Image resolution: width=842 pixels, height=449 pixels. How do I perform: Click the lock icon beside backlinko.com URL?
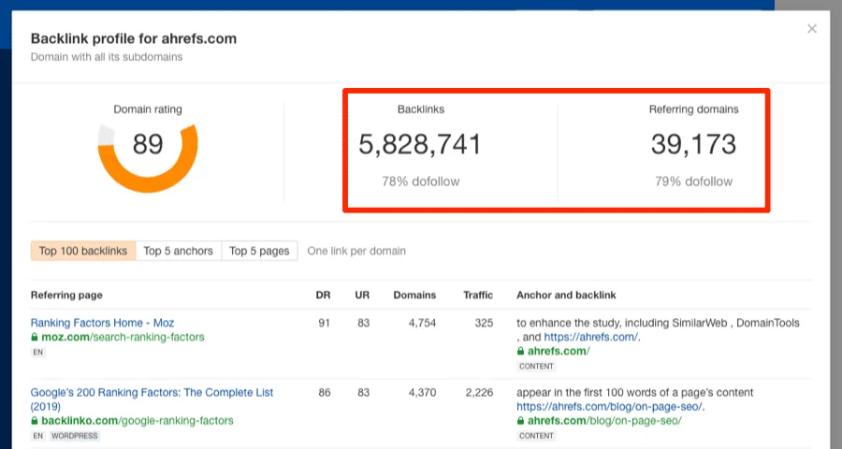[35, 421]
